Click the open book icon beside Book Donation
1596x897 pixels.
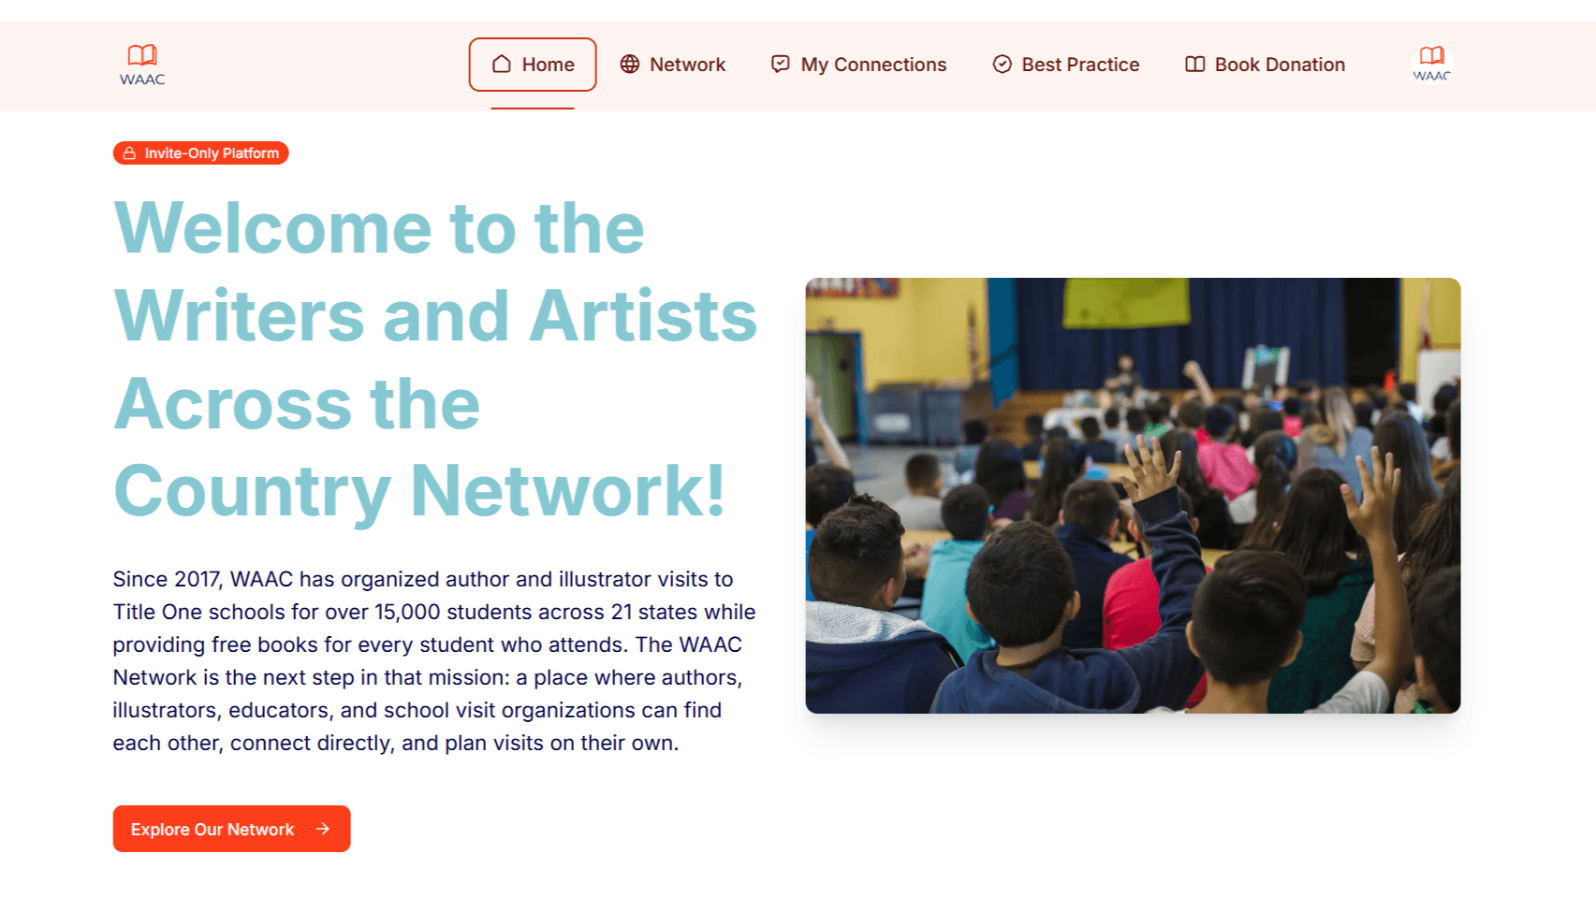(x=1195, y=64)
